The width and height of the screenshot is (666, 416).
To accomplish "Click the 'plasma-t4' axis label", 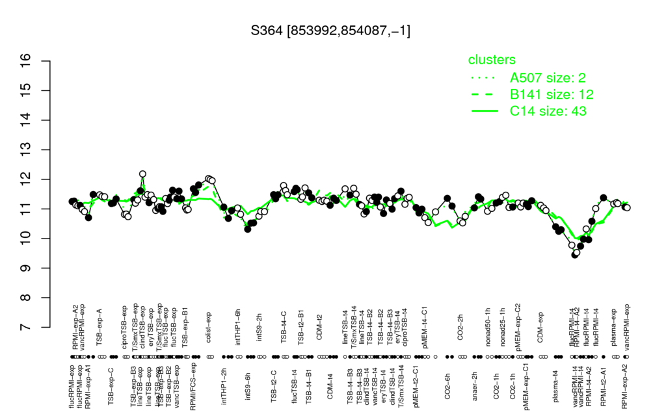I will tap(557, 386).
